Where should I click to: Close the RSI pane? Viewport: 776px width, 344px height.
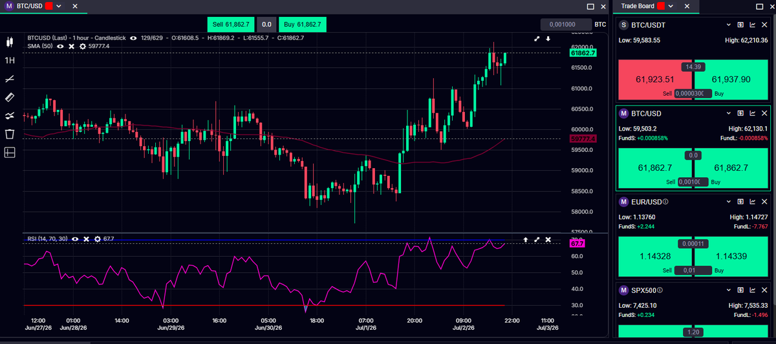548,240
